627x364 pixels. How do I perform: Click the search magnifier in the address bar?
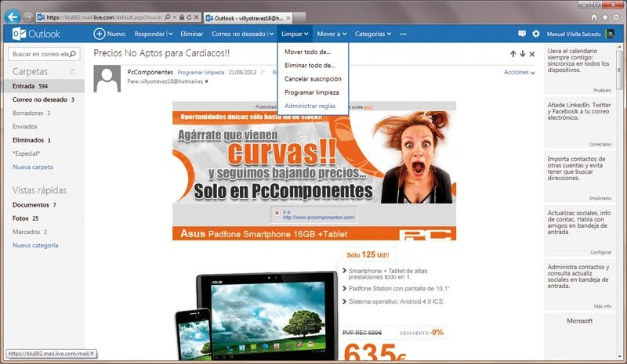168,17
